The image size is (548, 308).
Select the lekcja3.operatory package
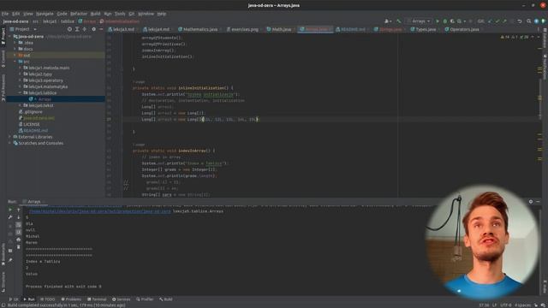point(45,80)
